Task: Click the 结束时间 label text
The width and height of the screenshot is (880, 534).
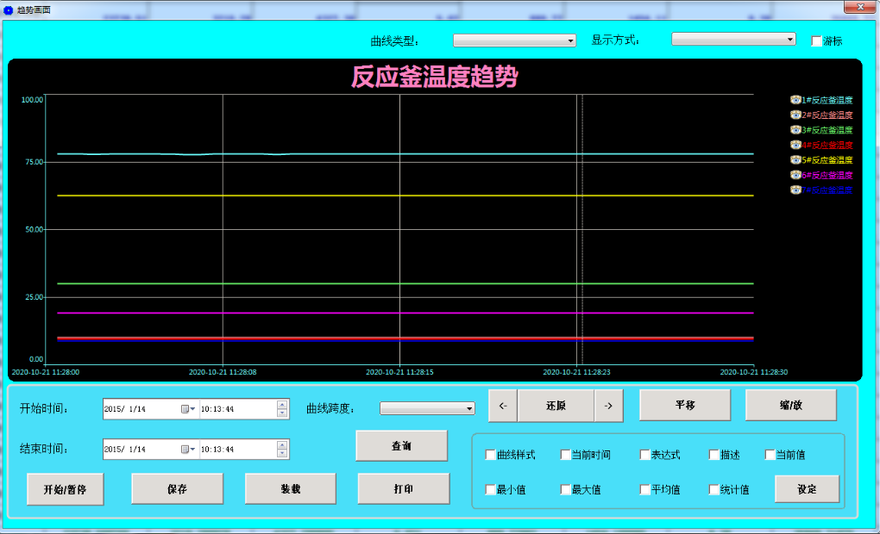Action: point(44,449)
